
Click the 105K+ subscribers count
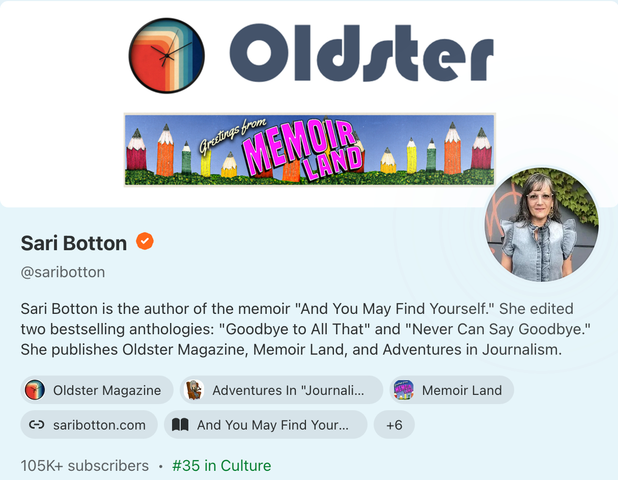tap(85, 466)
